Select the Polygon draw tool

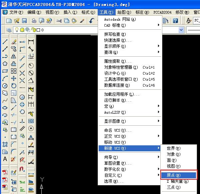[5, 64]
